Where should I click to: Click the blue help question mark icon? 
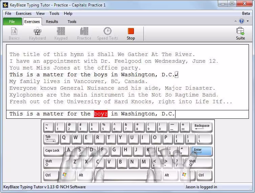coord(241,21)
